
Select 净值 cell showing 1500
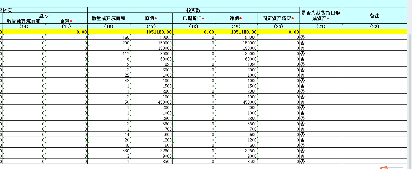[x=236, y=86]
